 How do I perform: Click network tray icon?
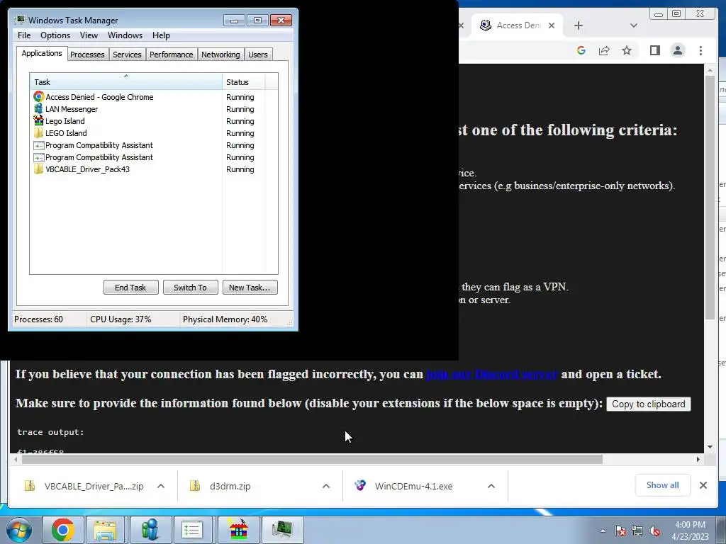pos(637,531)
